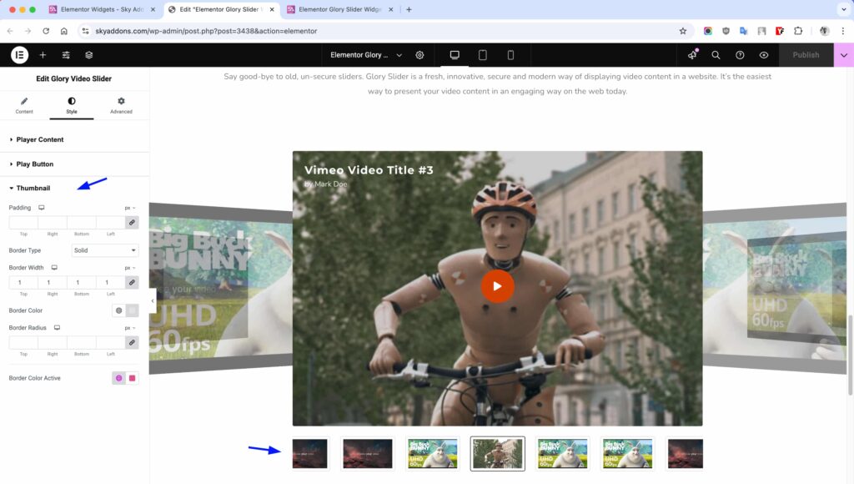Toggle linked values for Border Radius
Screen dimensions: 854x484
132,342
